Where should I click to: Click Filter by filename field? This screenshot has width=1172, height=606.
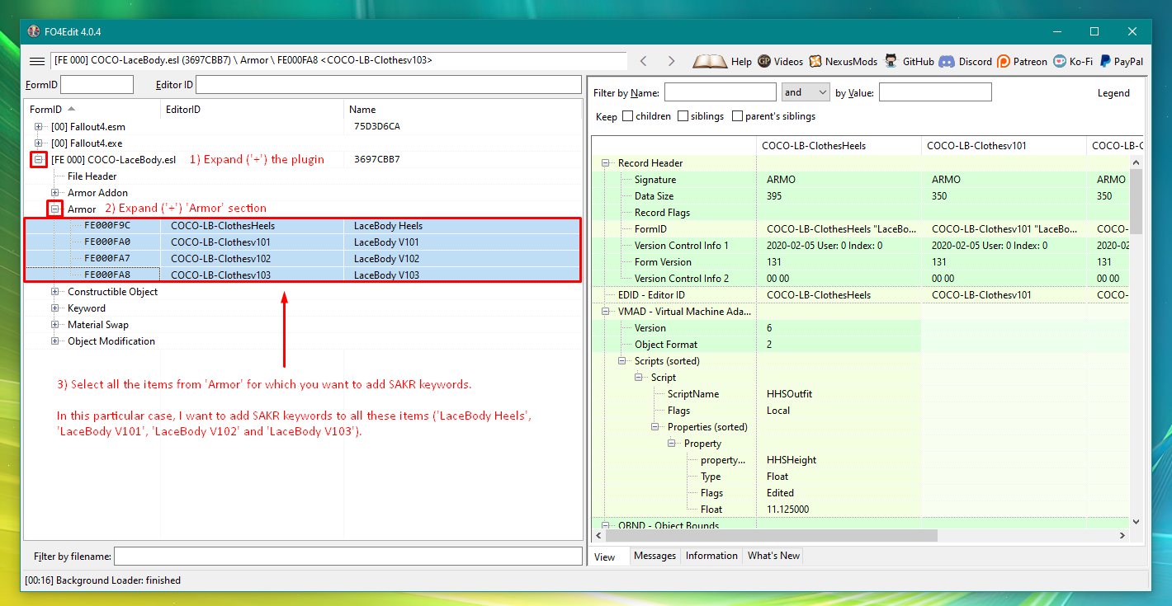[x=347, y=556]
